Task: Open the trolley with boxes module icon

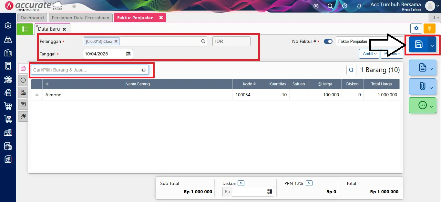Action: (8, 119)
